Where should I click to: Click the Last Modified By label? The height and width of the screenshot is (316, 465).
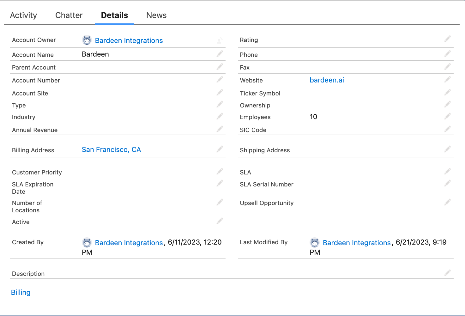tap(264, 242)
